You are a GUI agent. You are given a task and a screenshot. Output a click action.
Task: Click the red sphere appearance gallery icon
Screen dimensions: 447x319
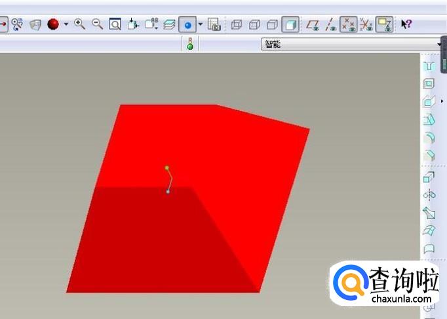click(53, 24)
